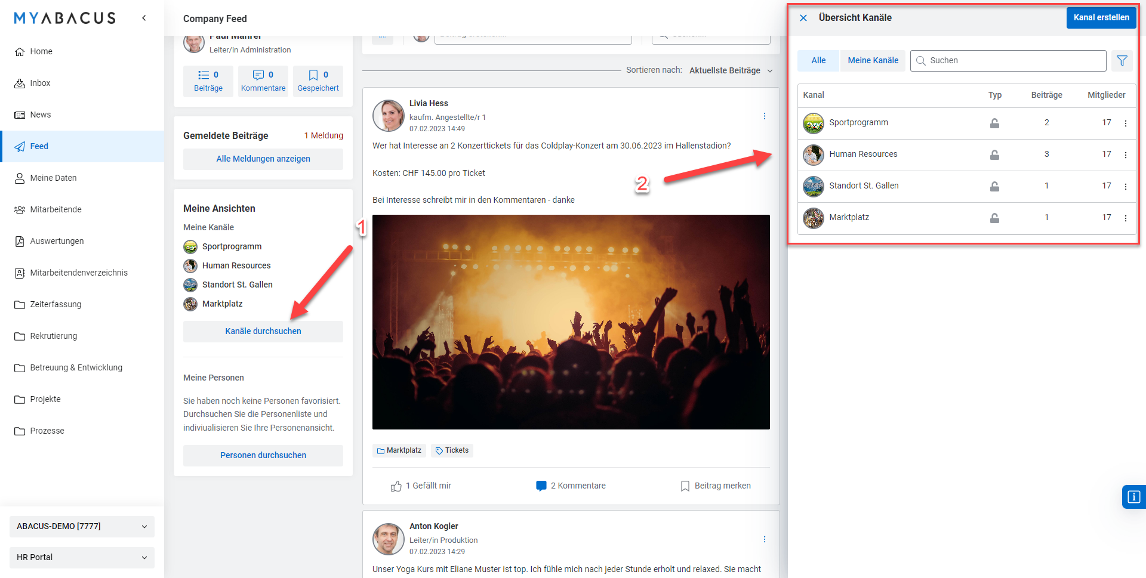Select Human Resources under Meine Kanäle

click(236, 265)
